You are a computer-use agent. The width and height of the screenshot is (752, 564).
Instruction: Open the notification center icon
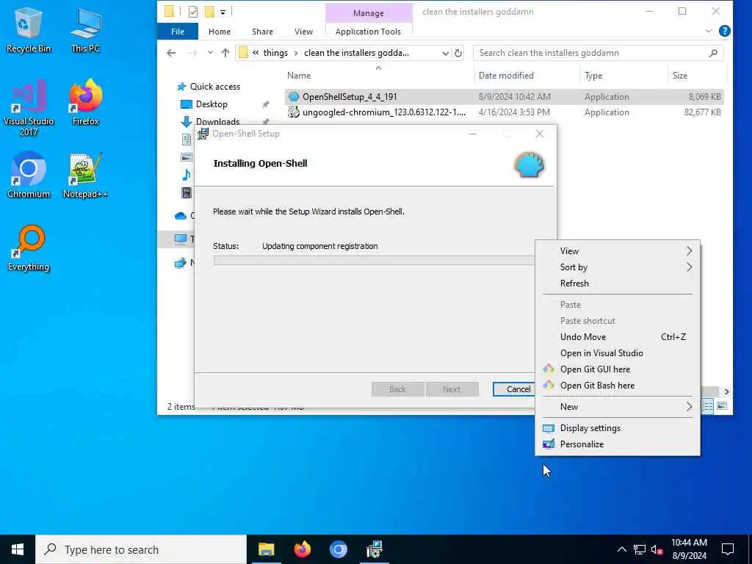pyautogui.click(x=728, y=549)
